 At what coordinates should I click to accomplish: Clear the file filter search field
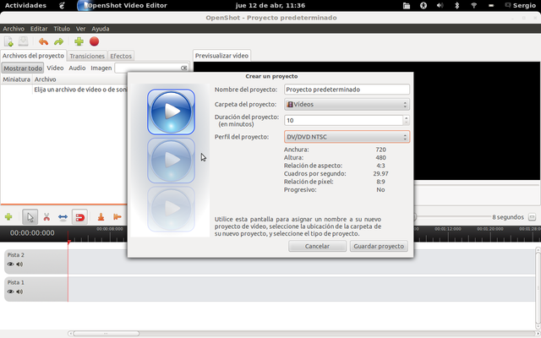pos(184,68)
